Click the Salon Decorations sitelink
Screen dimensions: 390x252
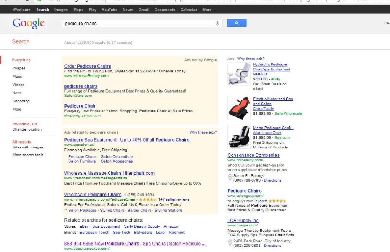point(117,156)
